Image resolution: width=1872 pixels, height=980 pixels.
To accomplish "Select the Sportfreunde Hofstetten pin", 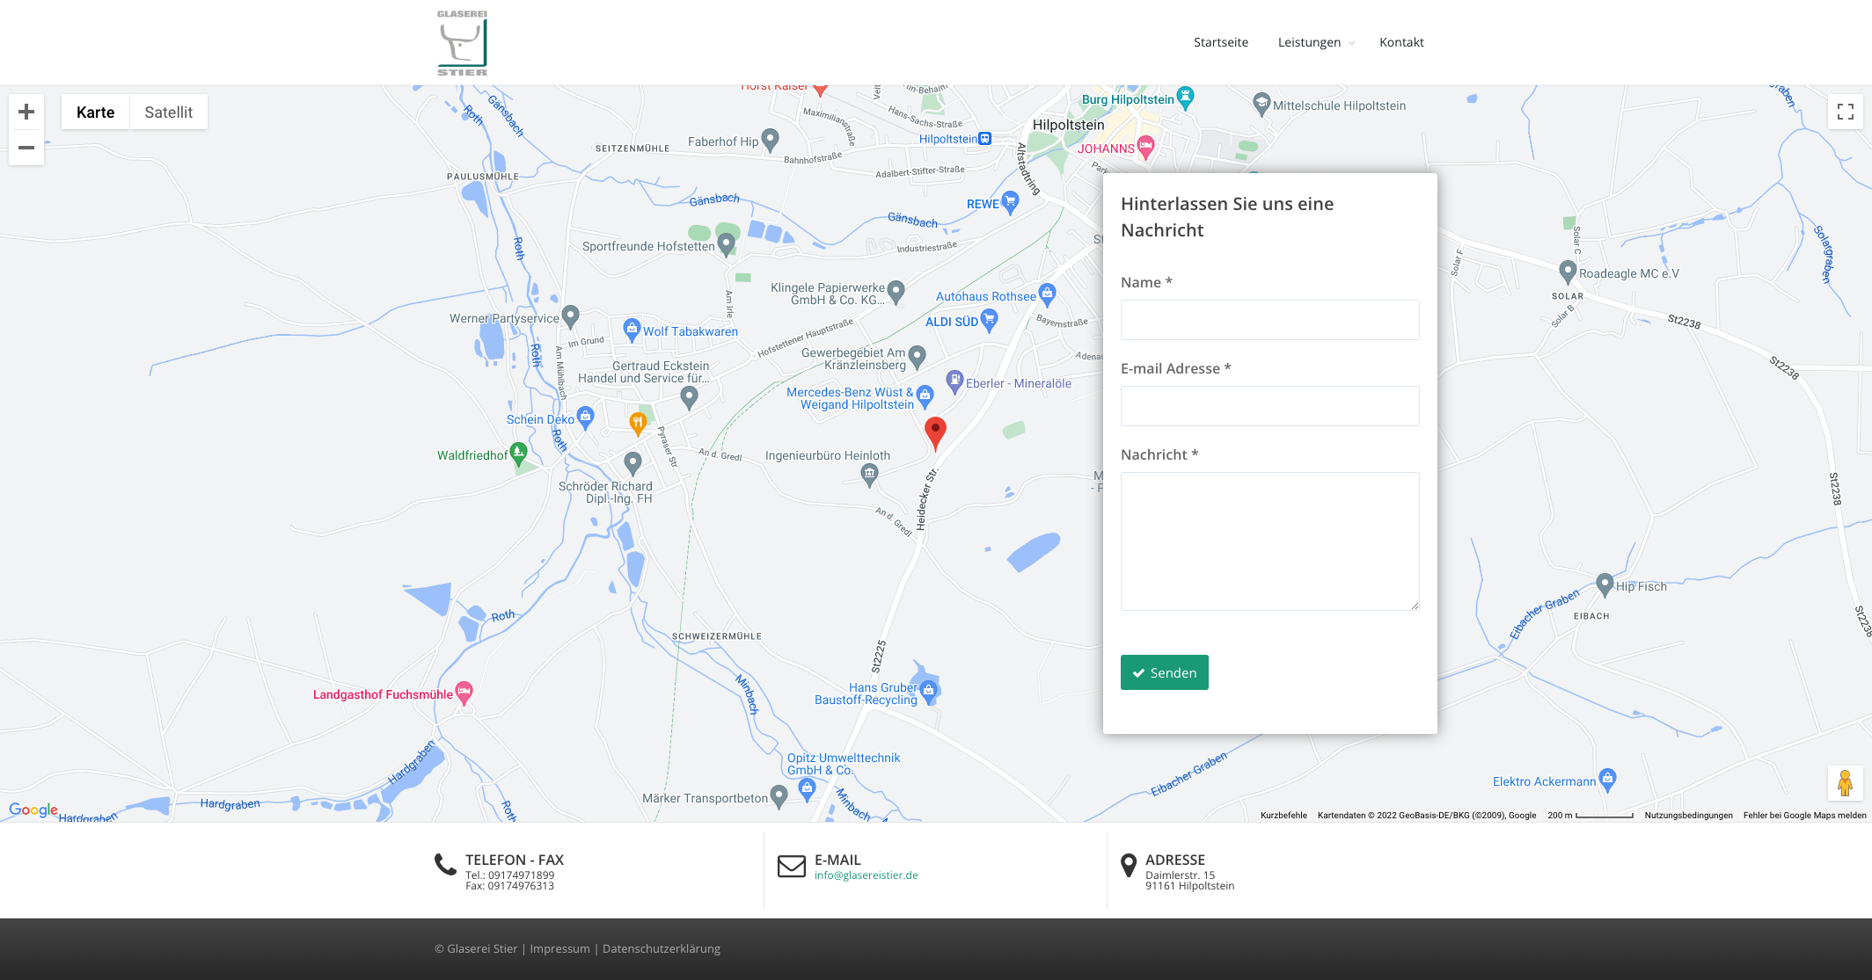I will (726, 244).
